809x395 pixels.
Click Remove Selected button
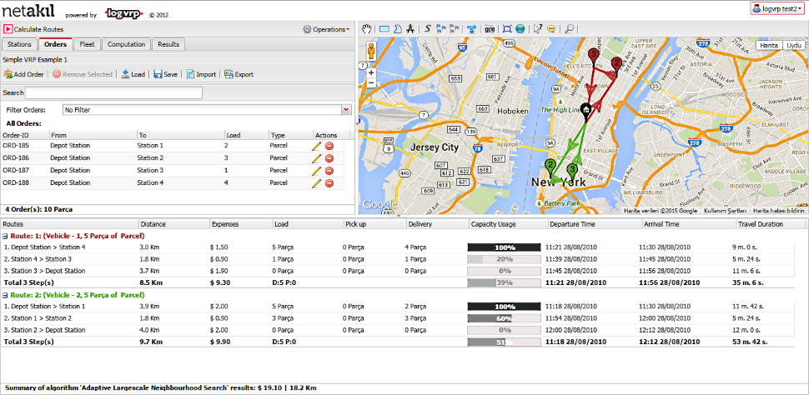click(83, 74)
